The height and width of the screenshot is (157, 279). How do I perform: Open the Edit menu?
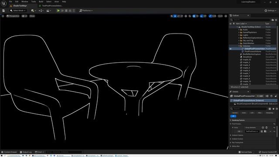coord(17,2)
